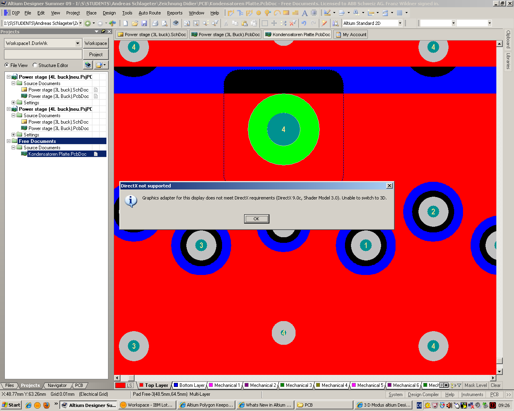Image resolution: width=514 pixels, height=411 pixels.
Task: Click the paste icon in toolbar
Action: 245,23
